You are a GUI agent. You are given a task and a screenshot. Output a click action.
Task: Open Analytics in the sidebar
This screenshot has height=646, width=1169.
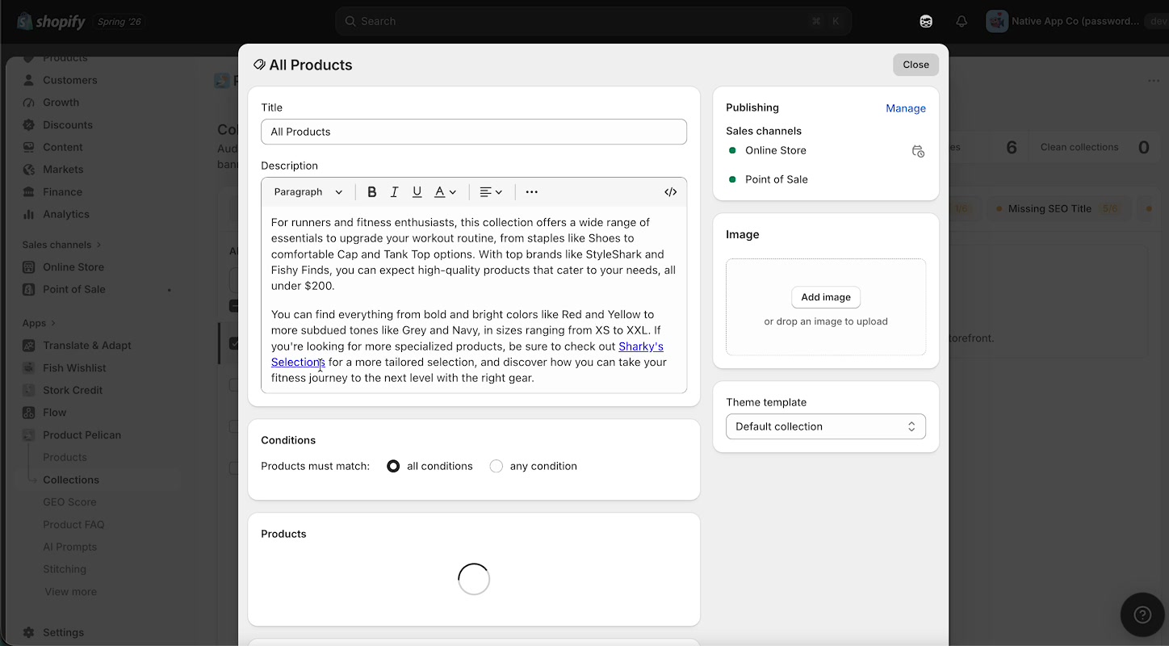tap(66, 214)
